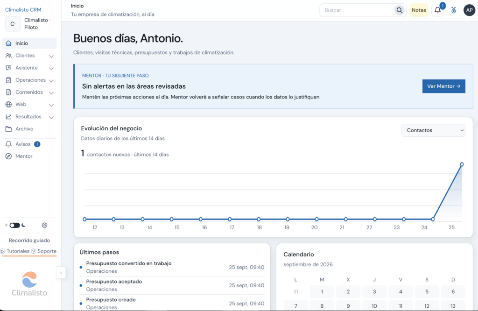The width and height of the screenshot is (478, 311).
Task: Click the Climalisto company avatar box
Action: (13, 23)
